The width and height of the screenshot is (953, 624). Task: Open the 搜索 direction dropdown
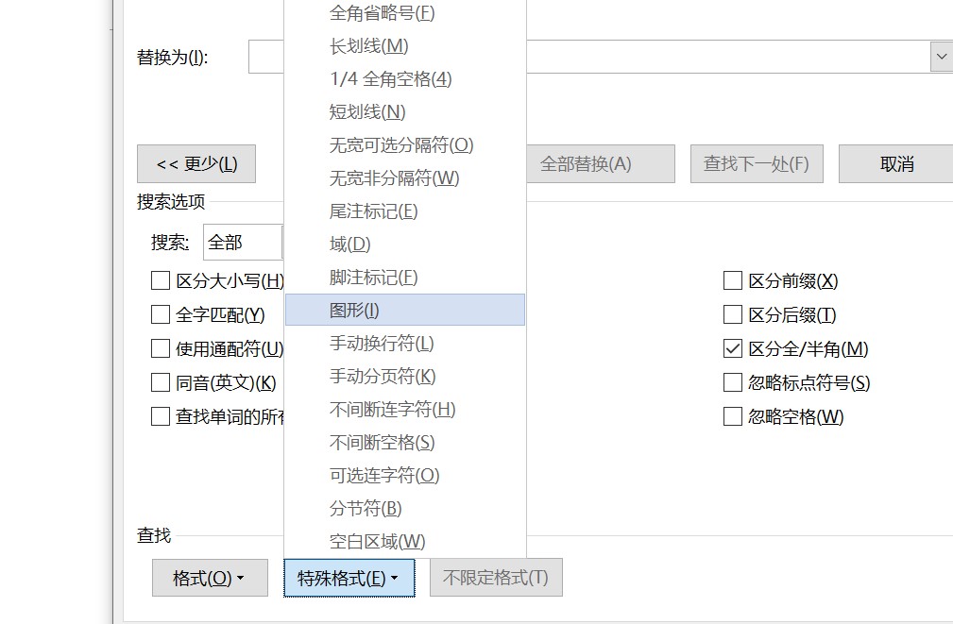(243, 243)
